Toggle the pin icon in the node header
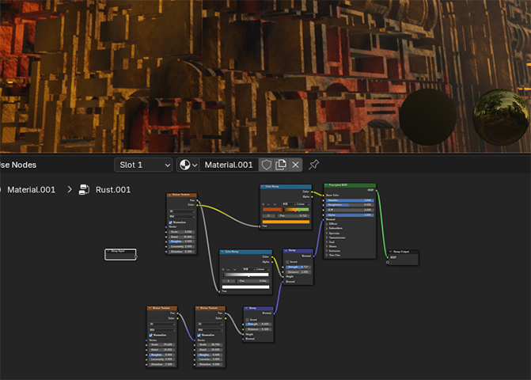The image size is (531, 380). point(313,165)
